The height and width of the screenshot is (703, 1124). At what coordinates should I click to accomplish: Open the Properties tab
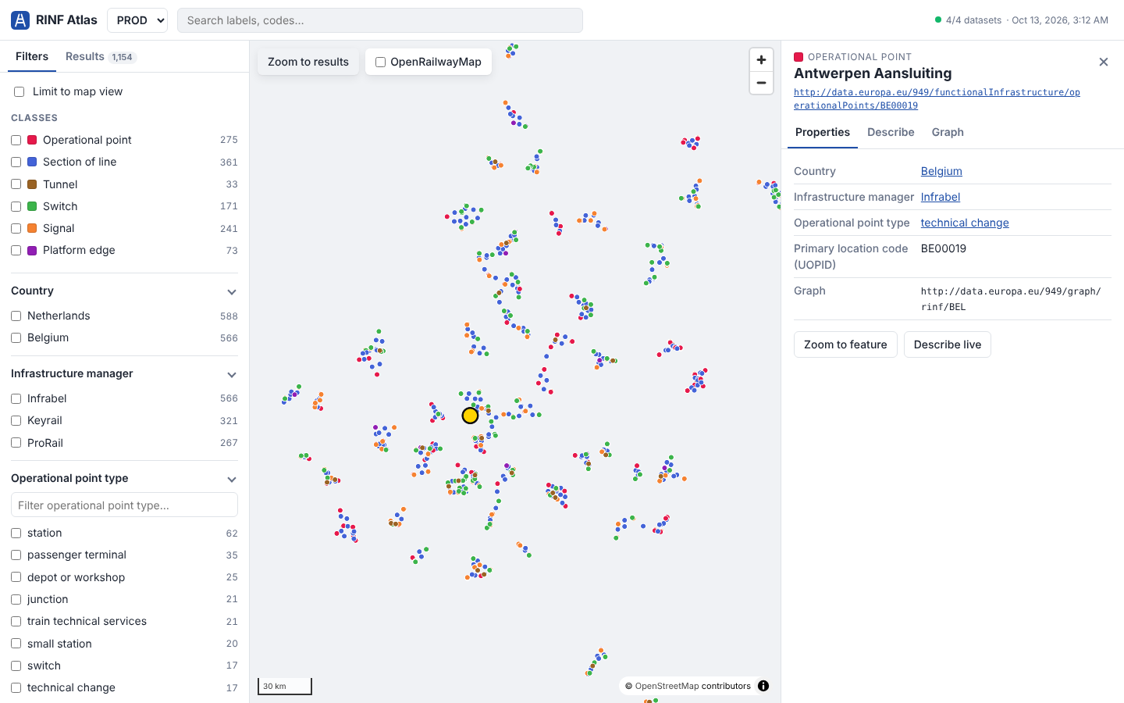[x=823, y=132]
